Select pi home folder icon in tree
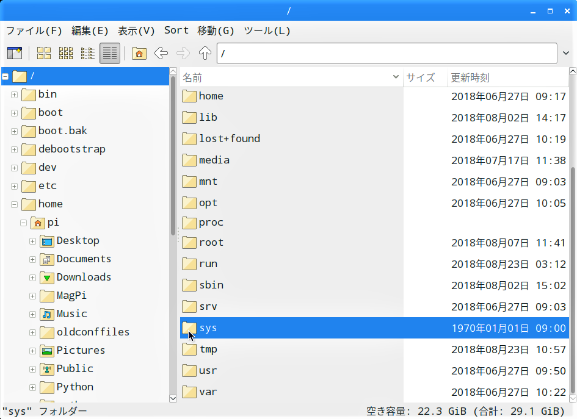The width and height of the screenshot is (577, 419). (x=37, y=223)
